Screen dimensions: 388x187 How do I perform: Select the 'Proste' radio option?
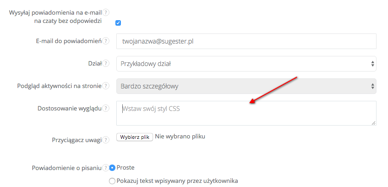(x=112, y=168)
